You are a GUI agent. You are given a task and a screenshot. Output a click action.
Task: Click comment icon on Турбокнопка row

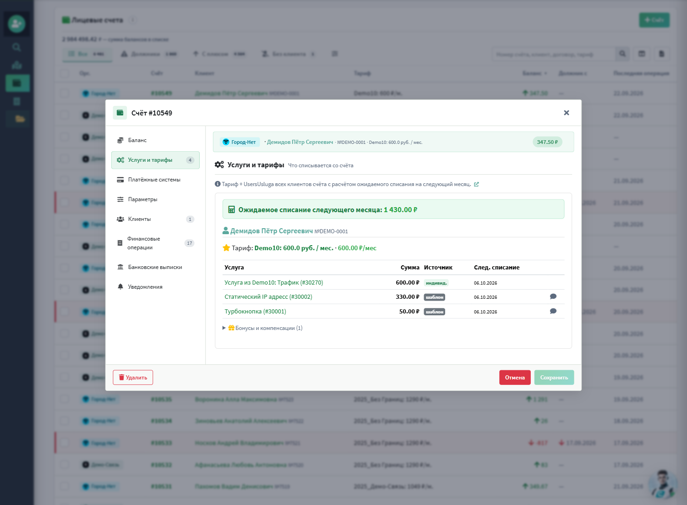tap(553, 311)
